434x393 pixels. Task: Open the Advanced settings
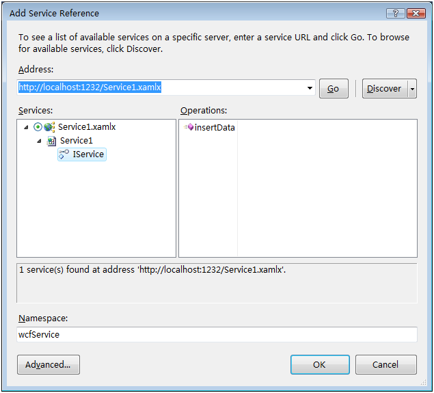click(x=49, y=364)
